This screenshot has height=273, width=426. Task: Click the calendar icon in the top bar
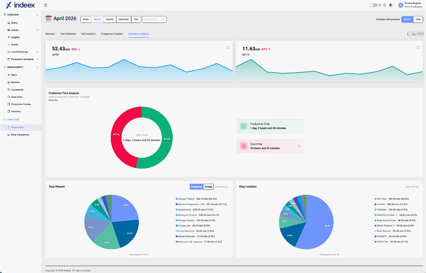(380, 5)
